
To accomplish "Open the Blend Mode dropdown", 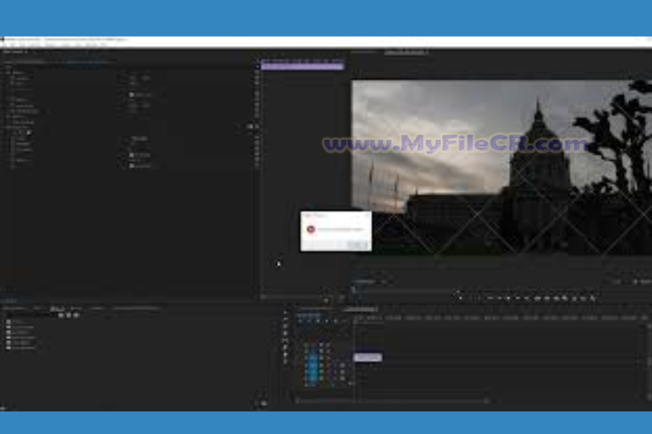I will [139, 138].
